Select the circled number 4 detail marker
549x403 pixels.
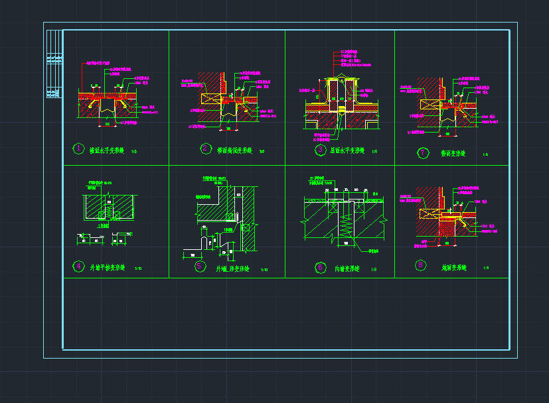[x=78, y=266]
